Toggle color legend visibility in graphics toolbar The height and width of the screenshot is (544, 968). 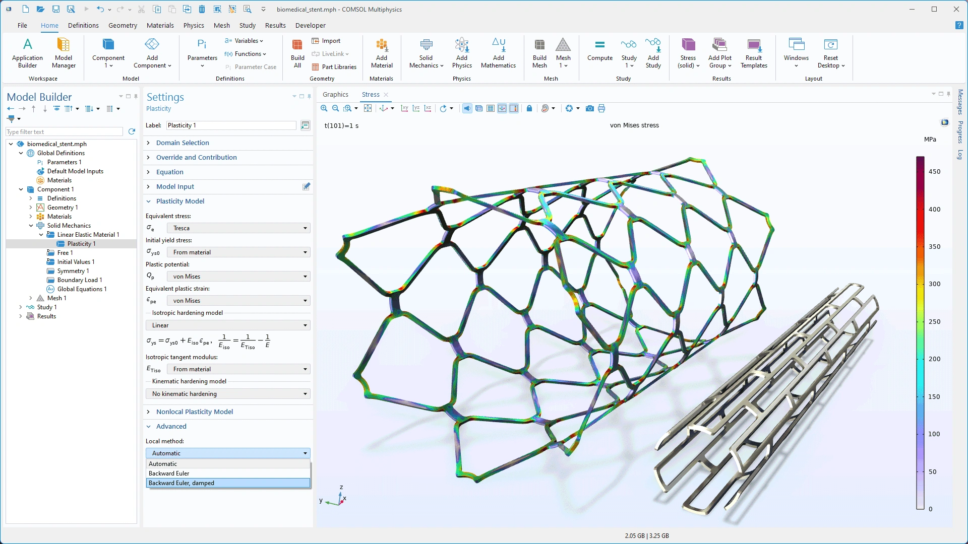point(514,108)
